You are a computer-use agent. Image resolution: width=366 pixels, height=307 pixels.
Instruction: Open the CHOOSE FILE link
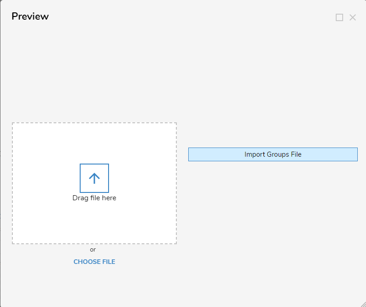click(94, 262)
